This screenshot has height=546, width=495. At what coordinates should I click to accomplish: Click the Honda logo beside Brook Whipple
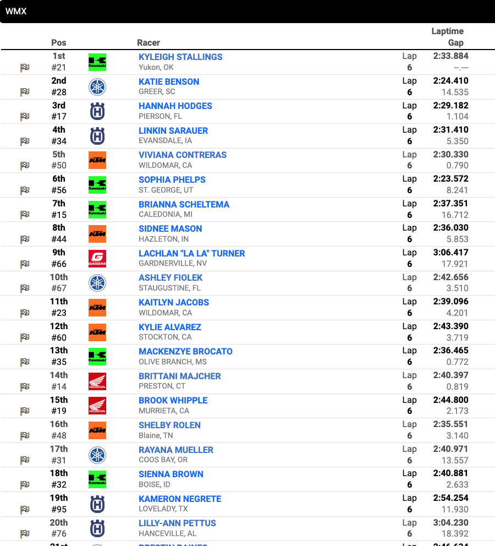[x=97, y=406]
